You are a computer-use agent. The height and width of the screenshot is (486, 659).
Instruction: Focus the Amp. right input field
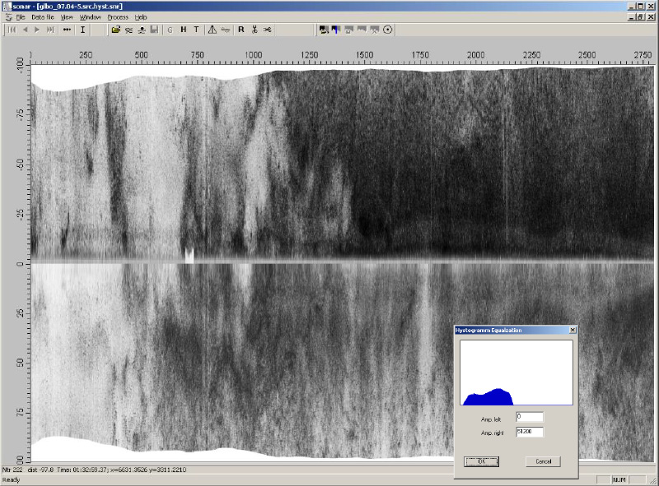(x=530, y=432)
